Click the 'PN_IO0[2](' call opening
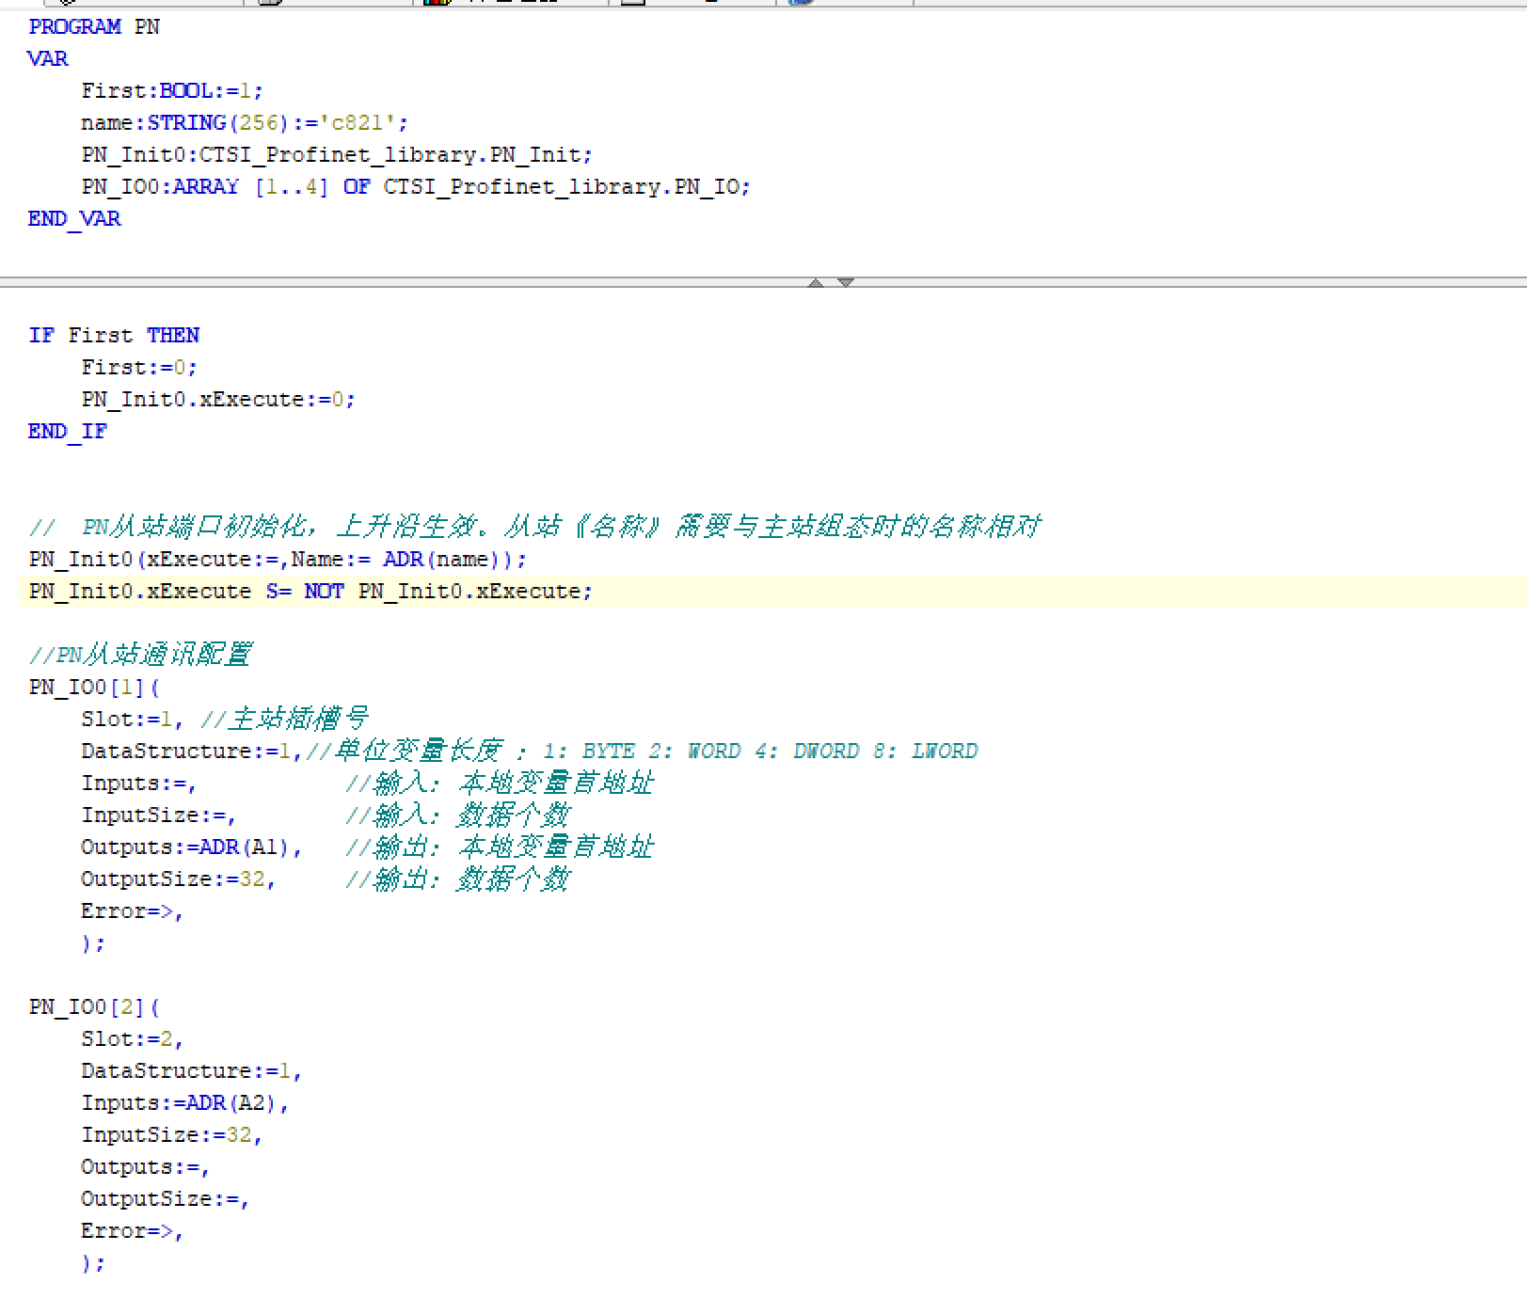The height and width of the screenshot is (1314, 1527). (94, 1007)
